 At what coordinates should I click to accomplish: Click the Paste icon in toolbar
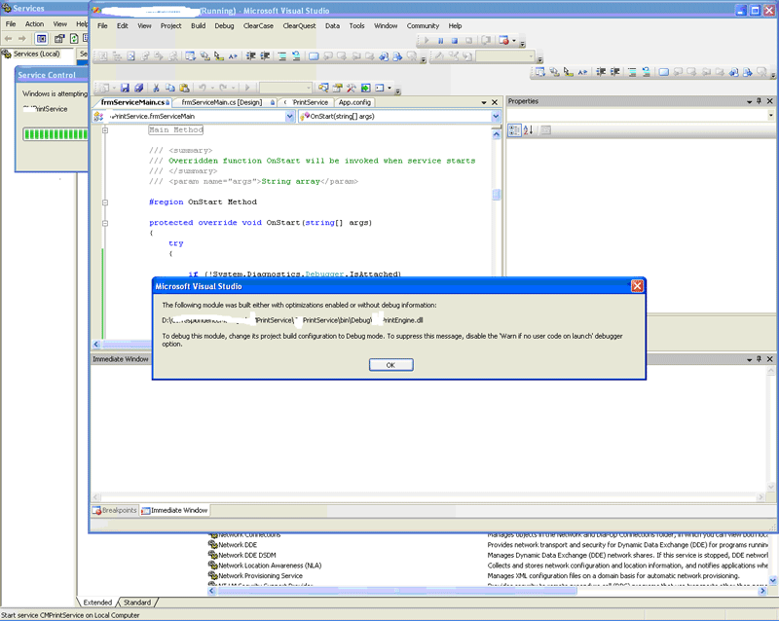pyautogui.click(x=184, y=88)
